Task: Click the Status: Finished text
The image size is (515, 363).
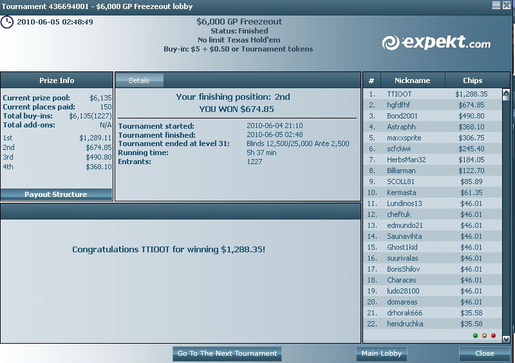Action: pos(239,31)
